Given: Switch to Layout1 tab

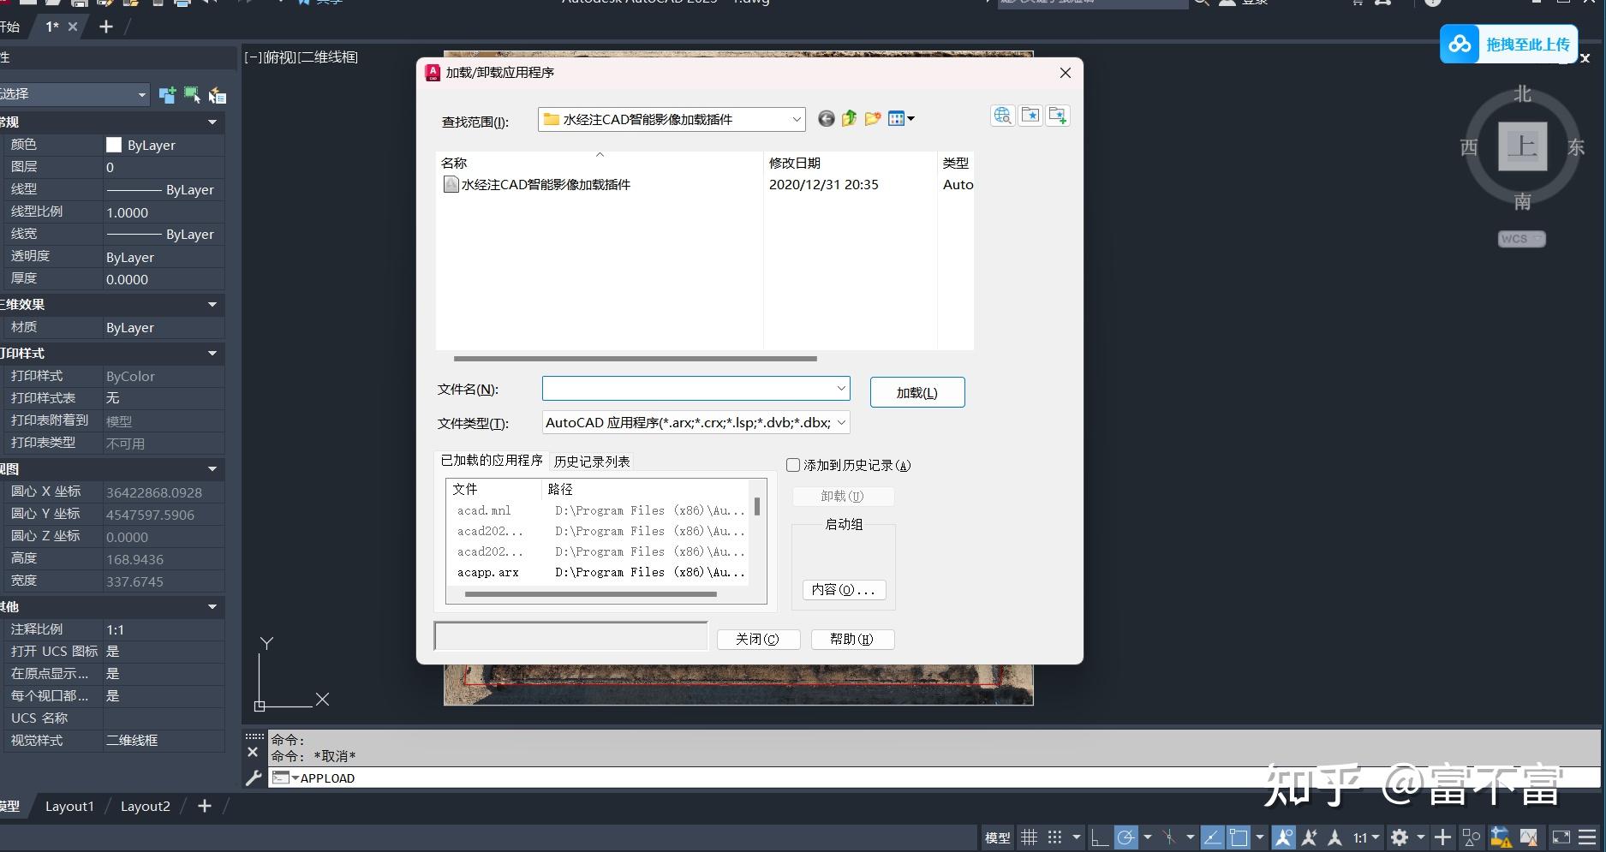Looking at the screenshot, I should tap(69, 806).
